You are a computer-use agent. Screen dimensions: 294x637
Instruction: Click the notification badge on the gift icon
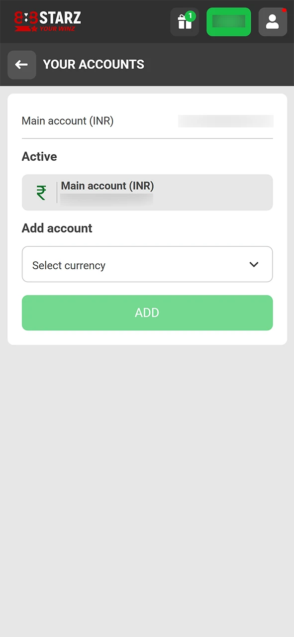191,15
